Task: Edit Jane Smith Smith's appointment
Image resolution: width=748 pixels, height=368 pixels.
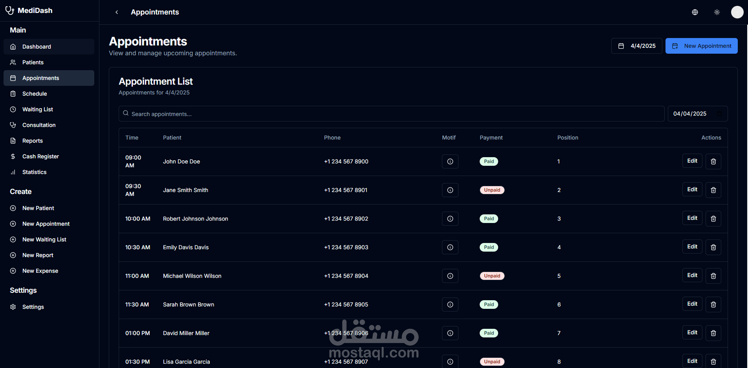Action: point(692,189)
